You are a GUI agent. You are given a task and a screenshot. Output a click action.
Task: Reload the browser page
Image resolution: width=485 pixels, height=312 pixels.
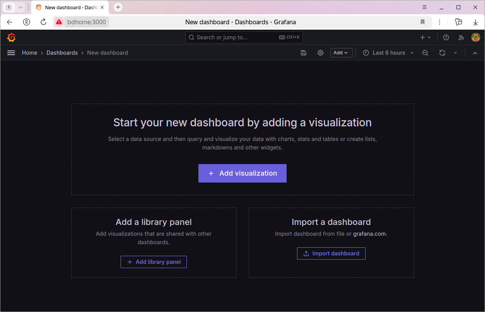tap(44, 22)
